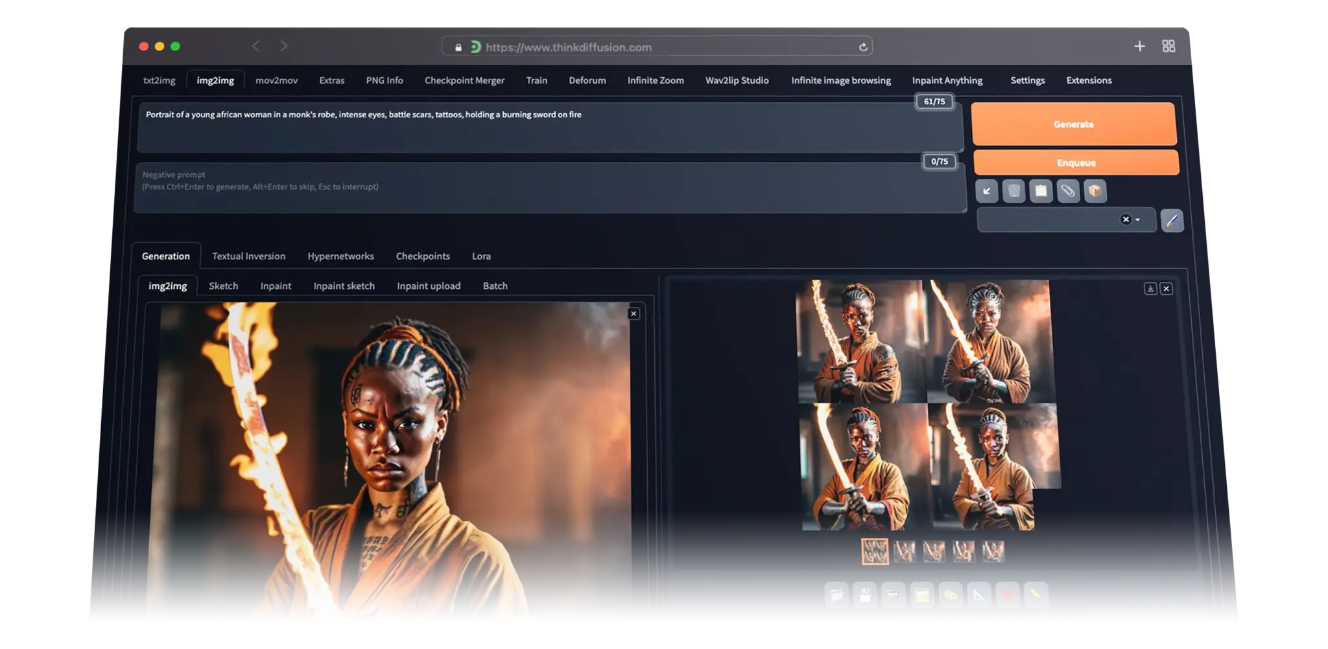This screenshot has height=649, width=1328.
Task: Select the highlighted grid thumbnail in gallery strip
Action: [875, 552]
